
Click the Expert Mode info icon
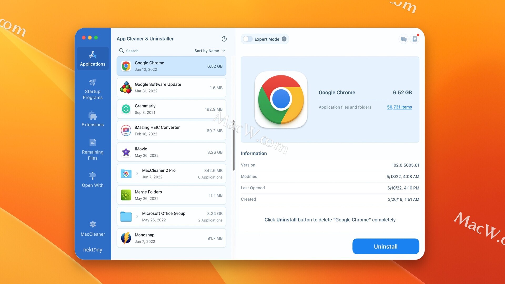click(x=284, y=39)
